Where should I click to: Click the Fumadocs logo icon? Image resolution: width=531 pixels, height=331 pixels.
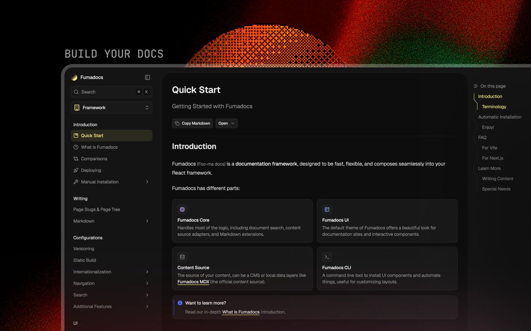(74, 77)
